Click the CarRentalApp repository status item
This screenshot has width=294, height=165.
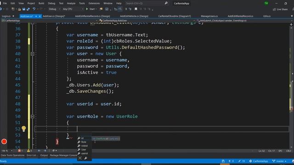click(x=258, y=161)
